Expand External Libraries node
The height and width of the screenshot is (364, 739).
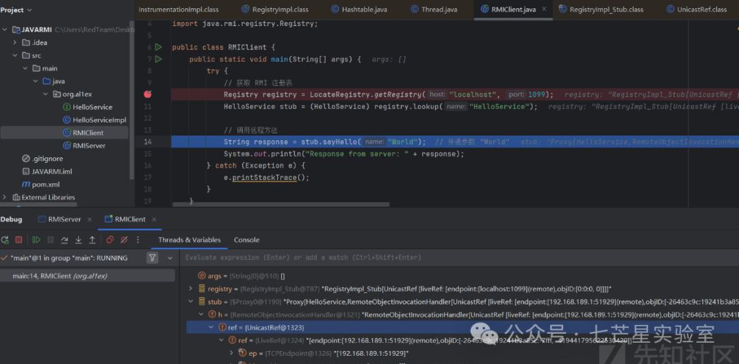click(5, 197)
